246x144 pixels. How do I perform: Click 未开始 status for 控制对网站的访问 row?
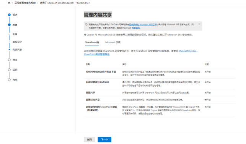coord(208,72)
